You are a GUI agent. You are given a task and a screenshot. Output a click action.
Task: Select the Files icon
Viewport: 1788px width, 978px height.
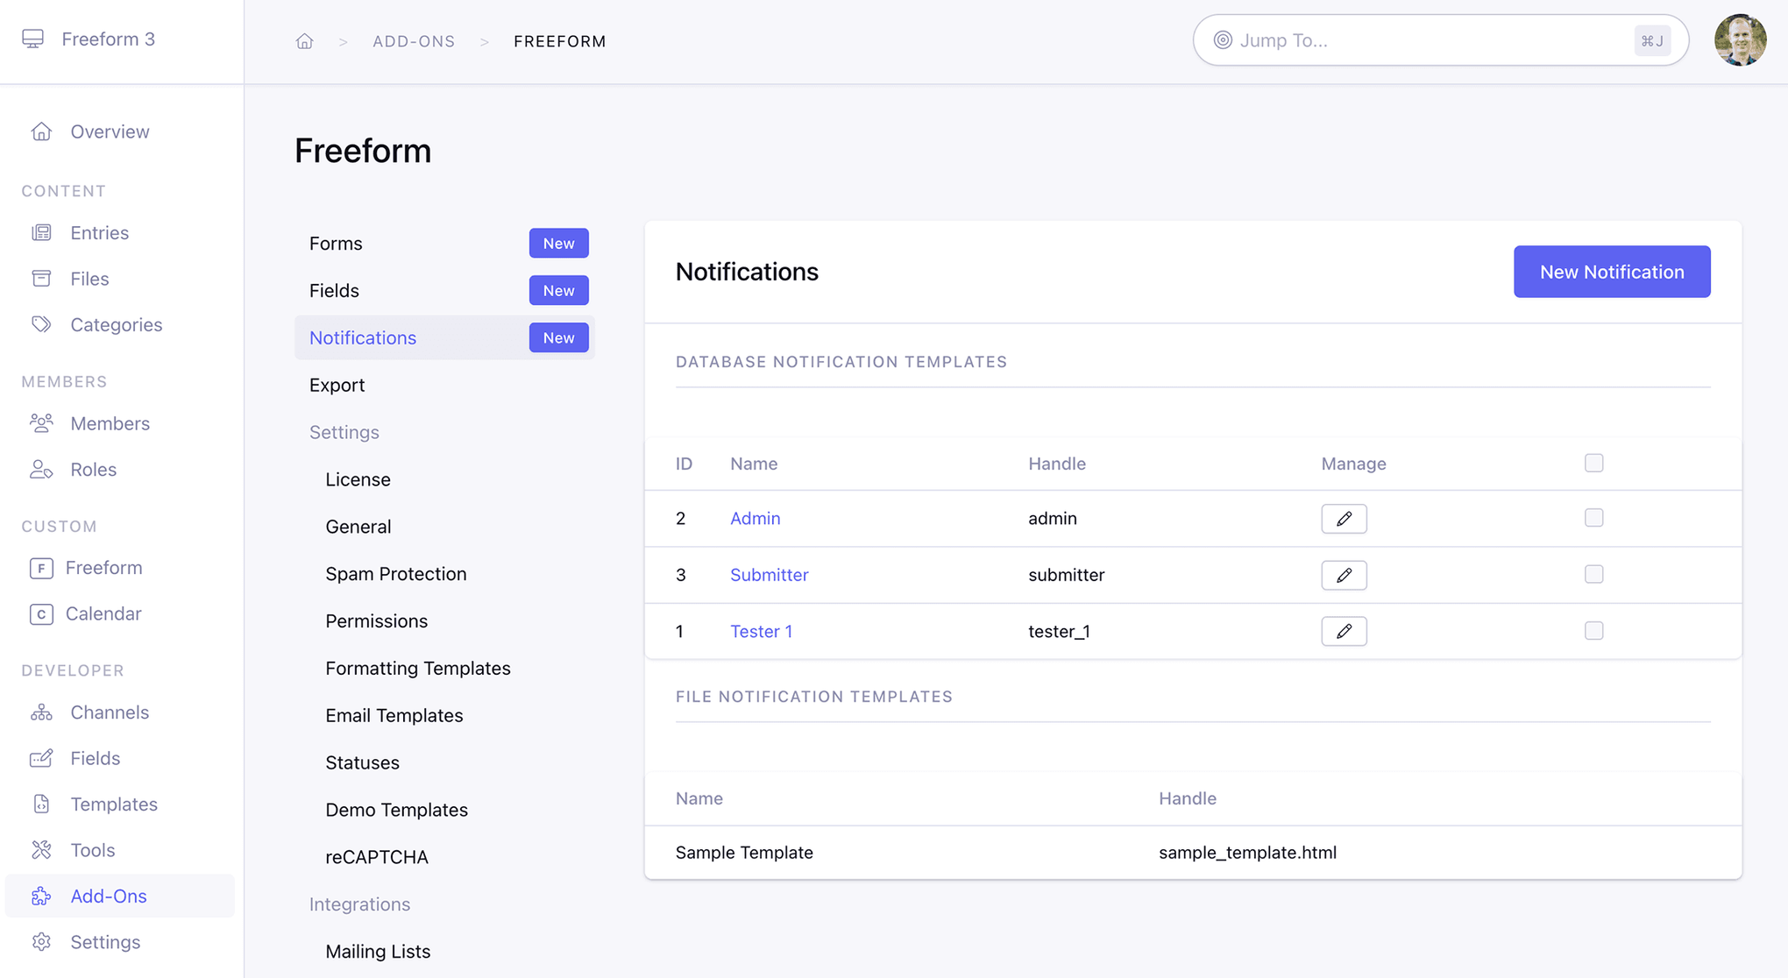(x=42, y=278)
